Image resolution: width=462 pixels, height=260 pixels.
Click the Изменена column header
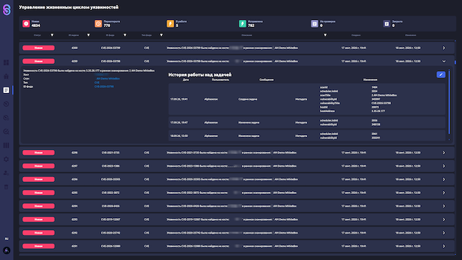click(410, 35)
